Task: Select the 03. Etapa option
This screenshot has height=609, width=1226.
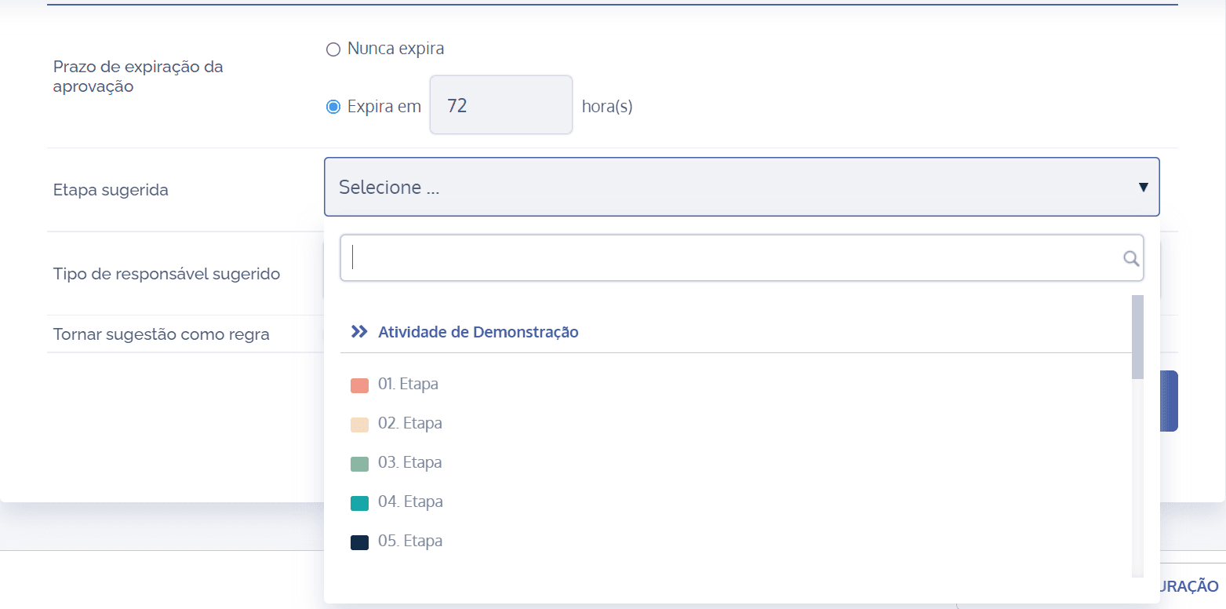Action: (410, 462)
